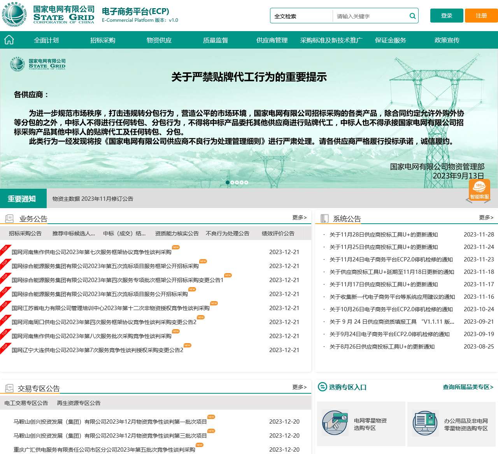The width and height of the screenshot is (498, 454).
Task: Click the 交易专区公告 panel icon
Action: pyautogui.click(x=9, y=387)
